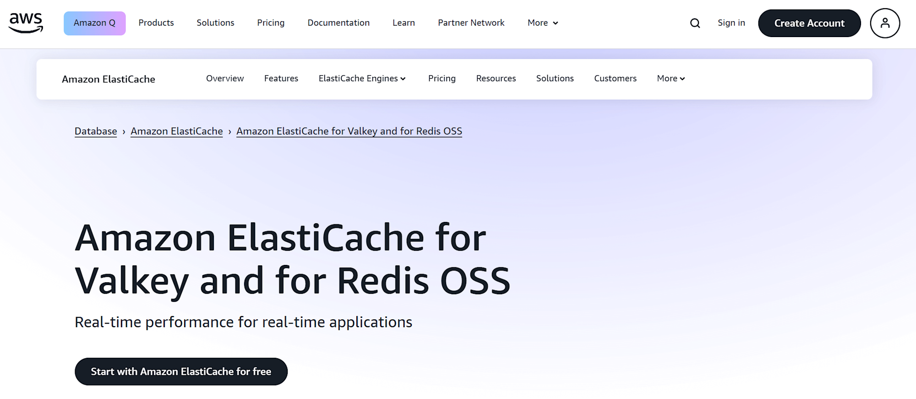Open the search magnifier icon
Image resolution: width=916 pixels, height=399 pixels.
pyautogui.click(x=695, y=23)
